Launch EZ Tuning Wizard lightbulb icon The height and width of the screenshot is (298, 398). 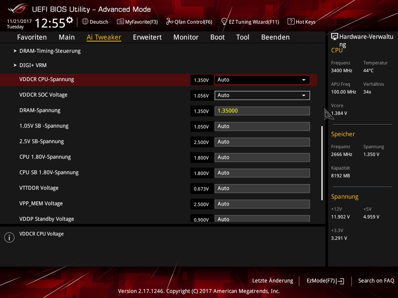click(x=224, y=22)
